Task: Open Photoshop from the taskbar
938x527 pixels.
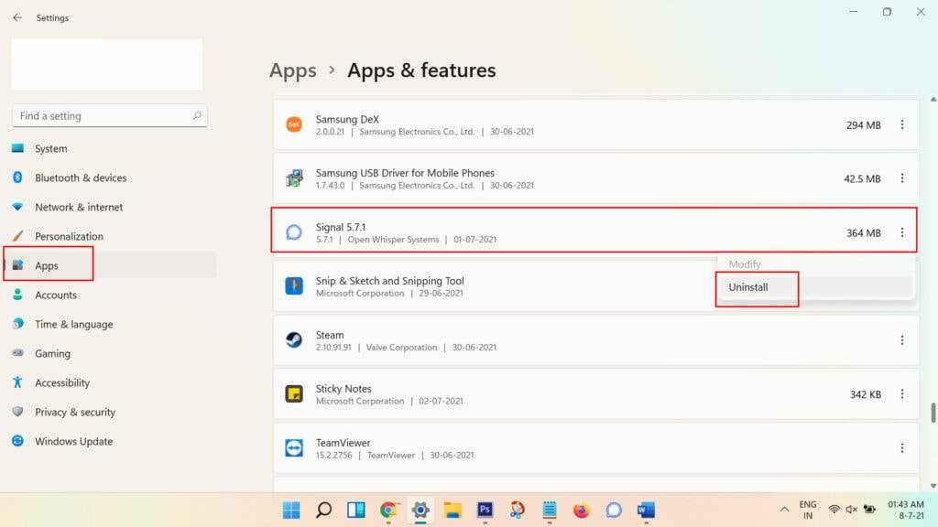Action: [485, 510]
